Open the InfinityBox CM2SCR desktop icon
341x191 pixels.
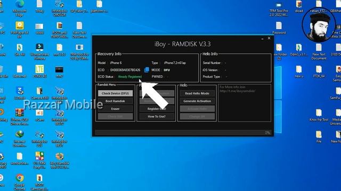click(60, 8)
